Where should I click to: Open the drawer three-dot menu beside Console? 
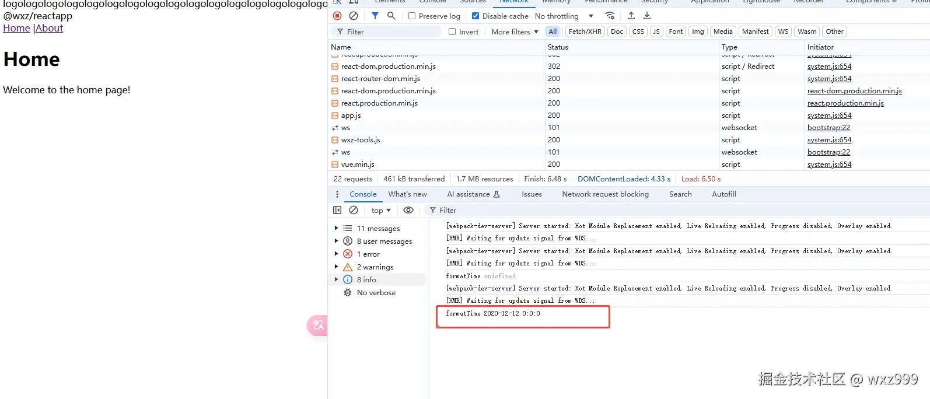click(337, 194)
